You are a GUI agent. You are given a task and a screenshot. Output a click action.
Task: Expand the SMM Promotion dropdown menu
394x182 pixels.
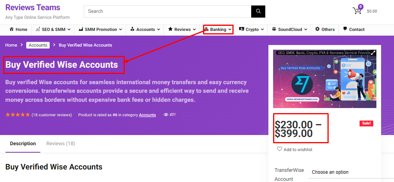click(x=121, y=29)
